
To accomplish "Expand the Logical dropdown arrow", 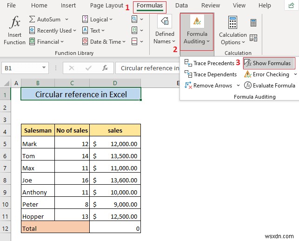I will (111, 20).
